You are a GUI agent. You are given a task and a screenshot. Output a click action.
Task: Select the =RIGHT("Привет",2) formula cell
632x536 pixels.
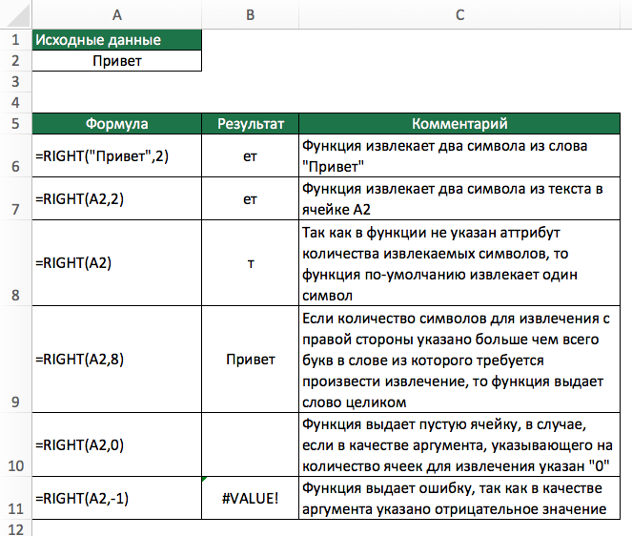(117, 155)
